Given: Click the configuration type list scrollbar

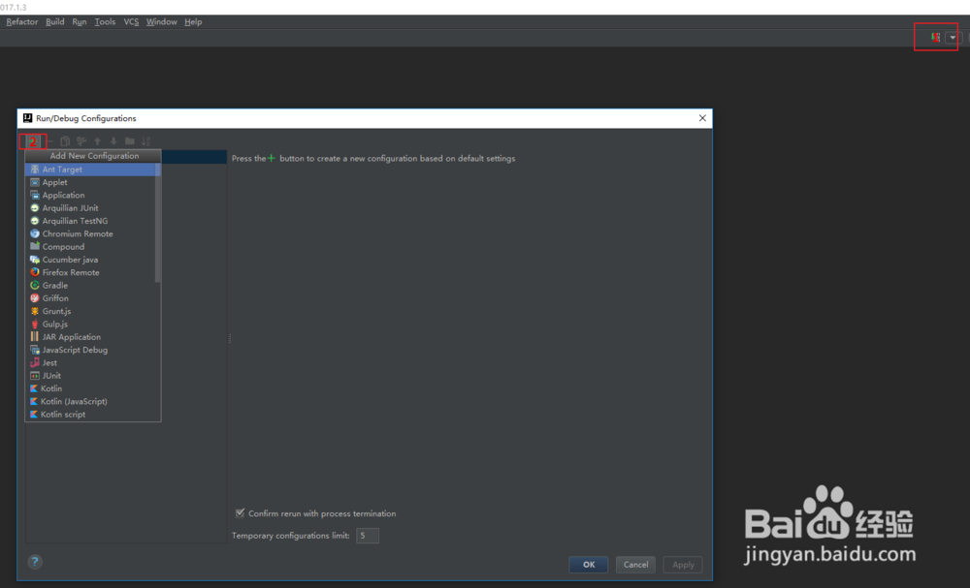Looking at the screenshot, I should [158, 223].
